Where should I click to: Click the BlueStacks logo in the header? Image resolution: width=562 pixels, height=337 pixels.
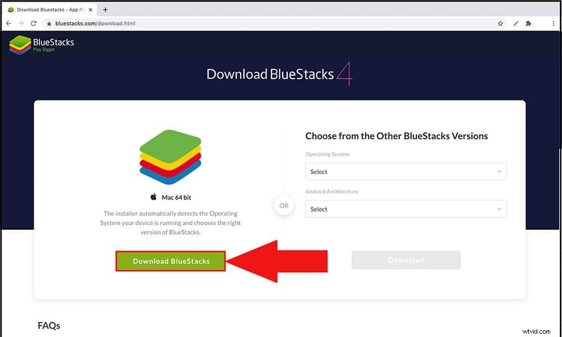click(41, 44)
